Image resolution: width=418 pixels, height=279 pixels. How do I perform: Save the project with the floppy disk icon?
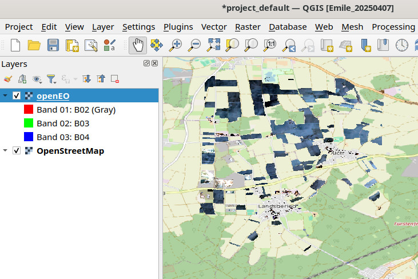tap(53, 45)
